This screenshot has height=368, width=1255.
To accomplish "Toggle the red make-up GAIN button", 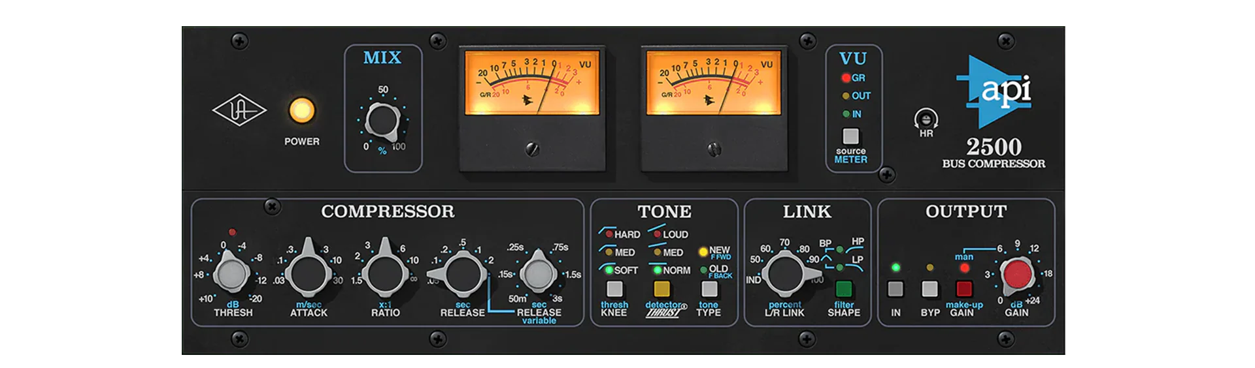I will pos(964,289).
